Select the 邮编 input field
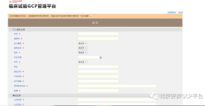This screenshot has height=106, width=205. (x=98, y=91)
